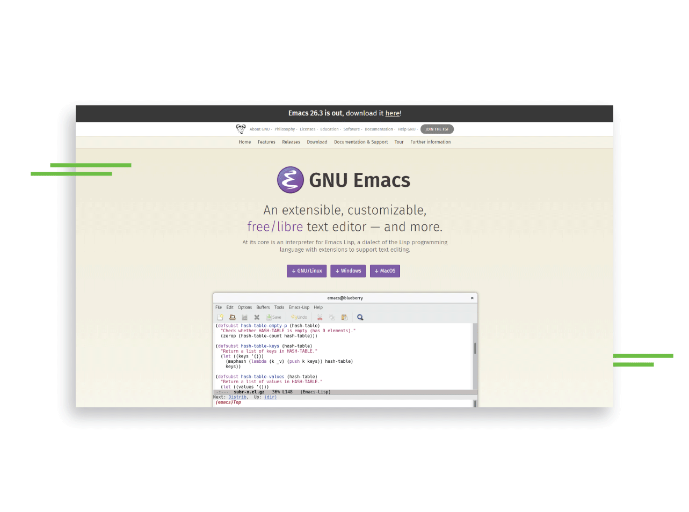The image size is (689, 512).
Task: Click Licenses in top bar
Action: (x=308, y=129)
